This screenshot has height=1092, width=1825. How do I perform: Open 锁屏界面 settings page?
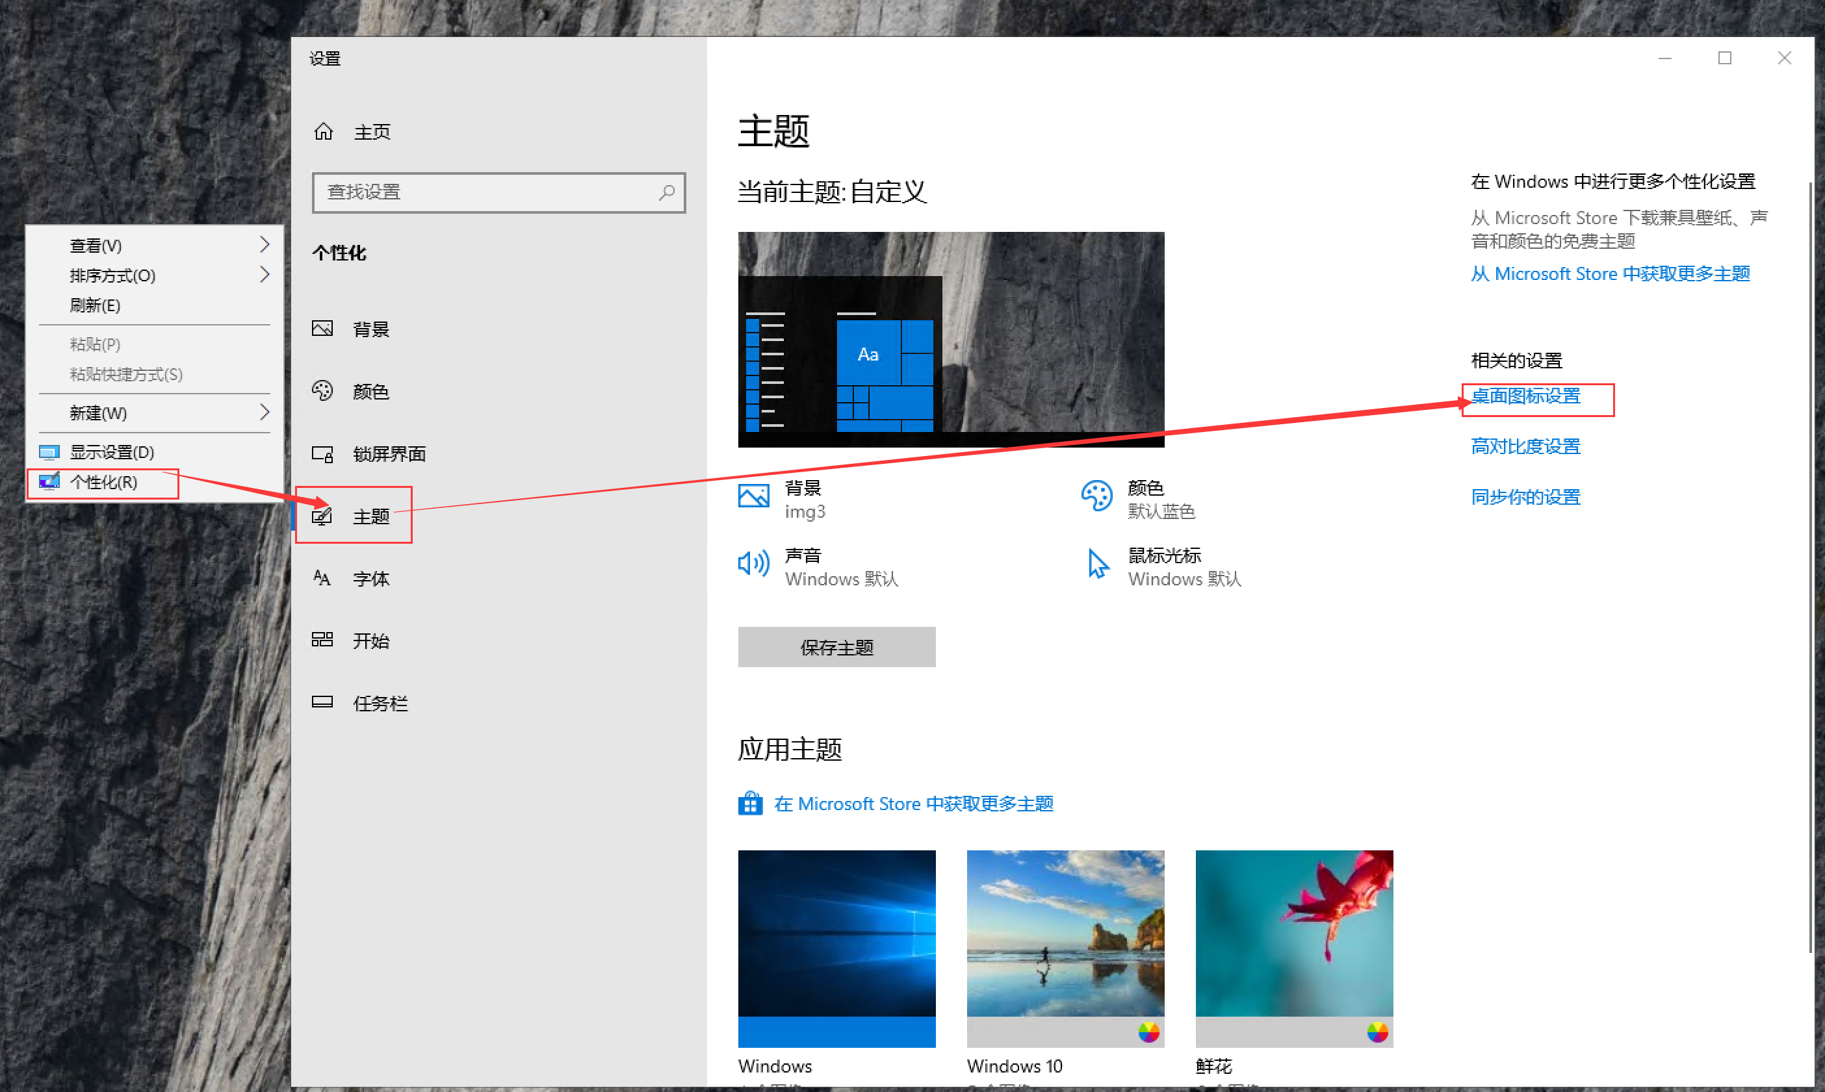pyautogui.click(x=498, y=454)
